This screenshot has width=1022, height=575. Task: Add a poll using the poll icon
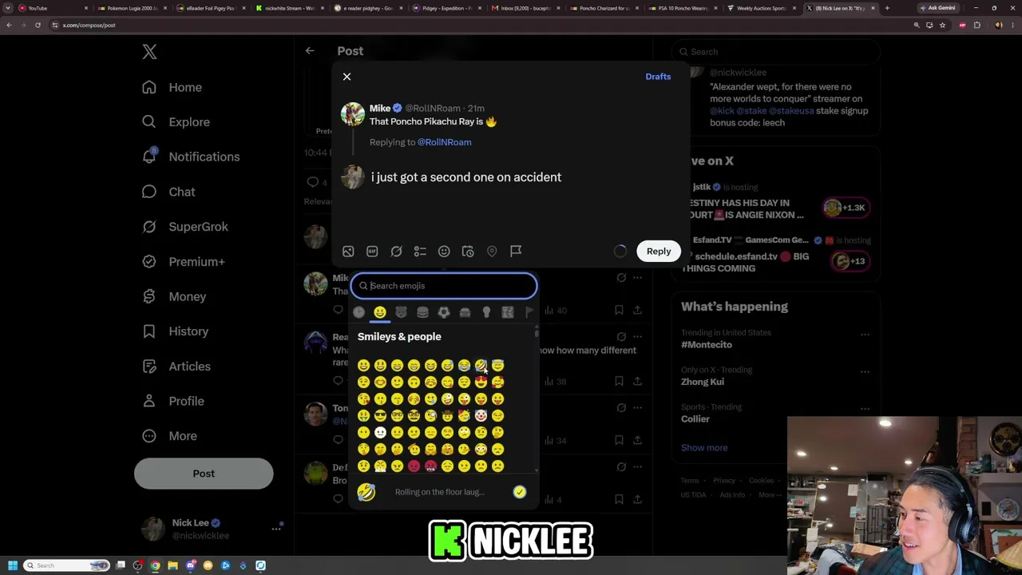coord(420,252)
